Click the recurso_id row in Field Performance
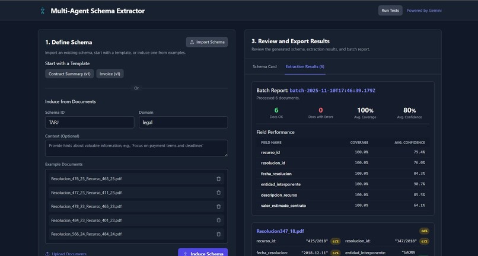The image size is (478, 256). (343, 152)
